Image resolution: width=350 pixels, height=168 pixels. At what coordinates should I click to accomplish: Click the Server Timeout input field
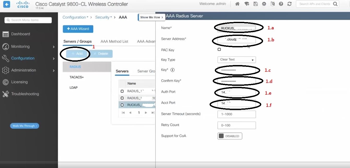pos(236,114)
